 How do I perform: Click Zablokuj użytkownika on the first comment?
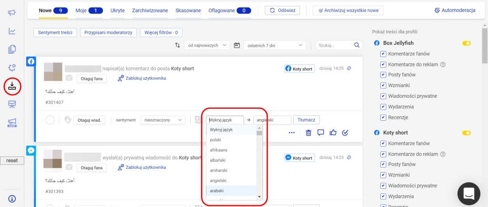pos(142,78)
